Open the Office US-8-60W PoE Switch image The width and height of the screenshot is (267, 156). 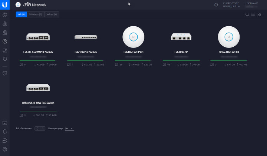click(x=38, y=87)
